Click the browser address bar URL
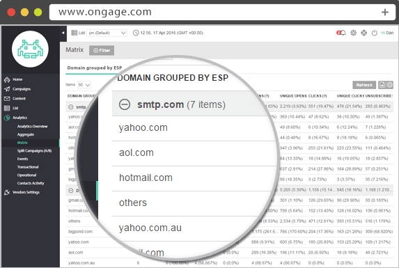 pyautogui.click(x=105, y=12)
